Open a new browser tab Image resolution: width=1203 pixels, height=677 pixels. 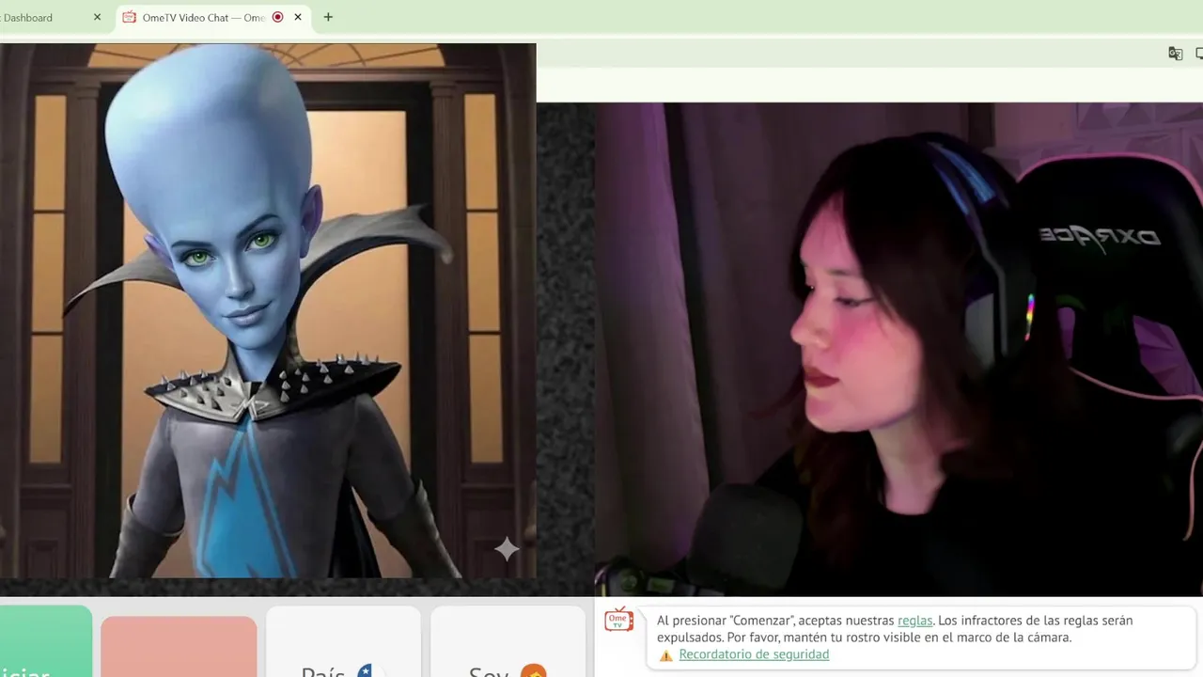point(328,17)
